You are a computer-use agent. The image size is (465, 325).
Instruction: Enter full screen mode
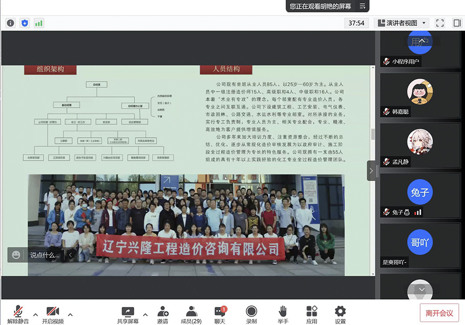pos(440,23)
